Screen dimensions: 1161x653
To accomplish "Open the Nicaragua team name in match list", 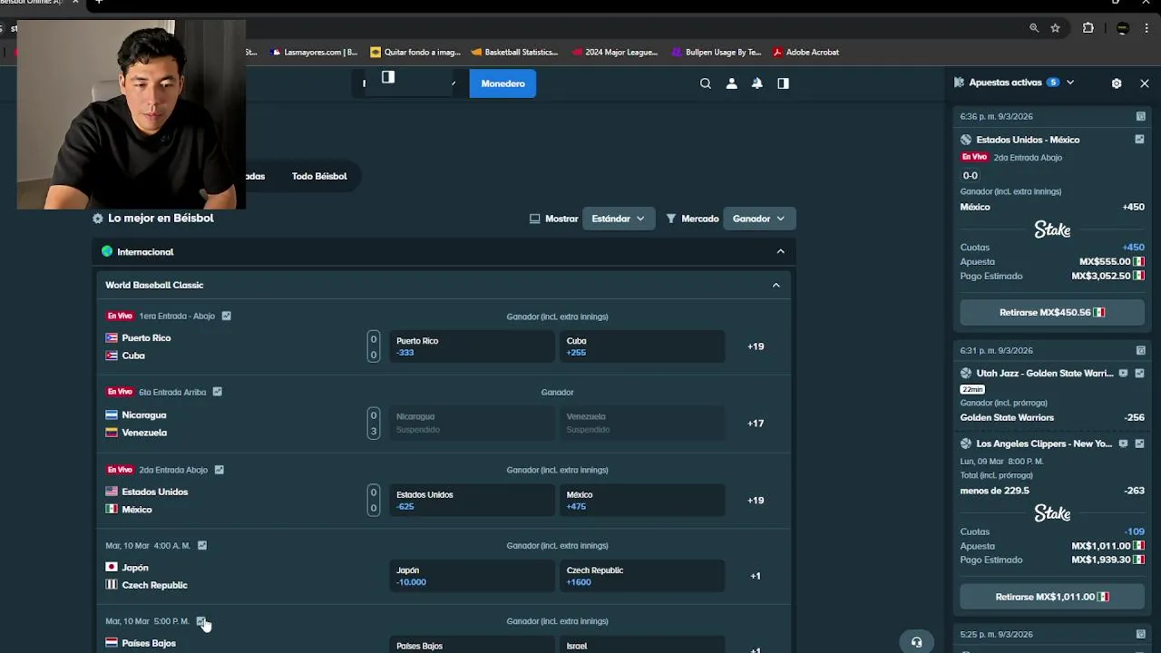I will tap(144, 414).
